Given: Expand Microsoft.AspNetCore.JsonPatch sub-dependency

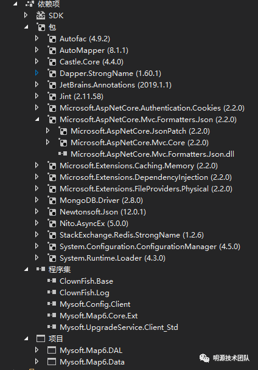Looking at the screenshot, I should pos(48,131).
